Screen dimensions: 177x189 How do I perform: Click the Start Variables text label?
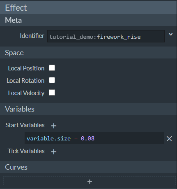click(x=25, y=125)
